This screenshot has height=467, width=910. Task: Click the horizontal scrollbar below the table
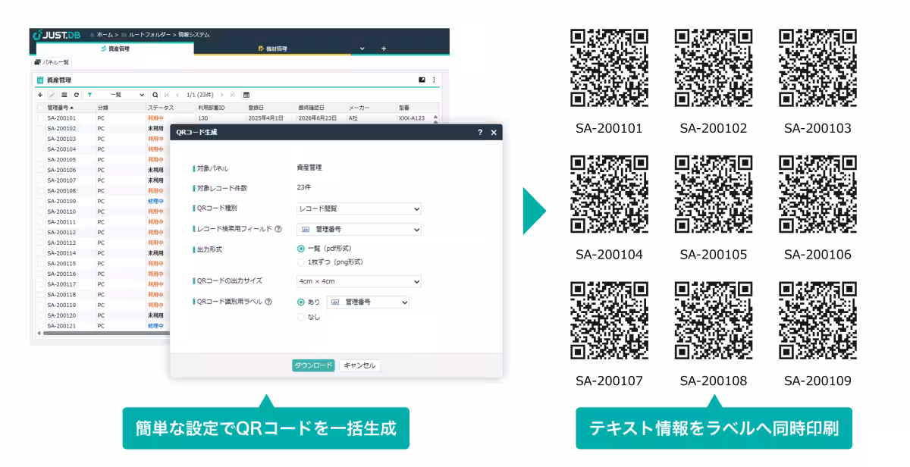pyautogui.click(x=106, y=333)
